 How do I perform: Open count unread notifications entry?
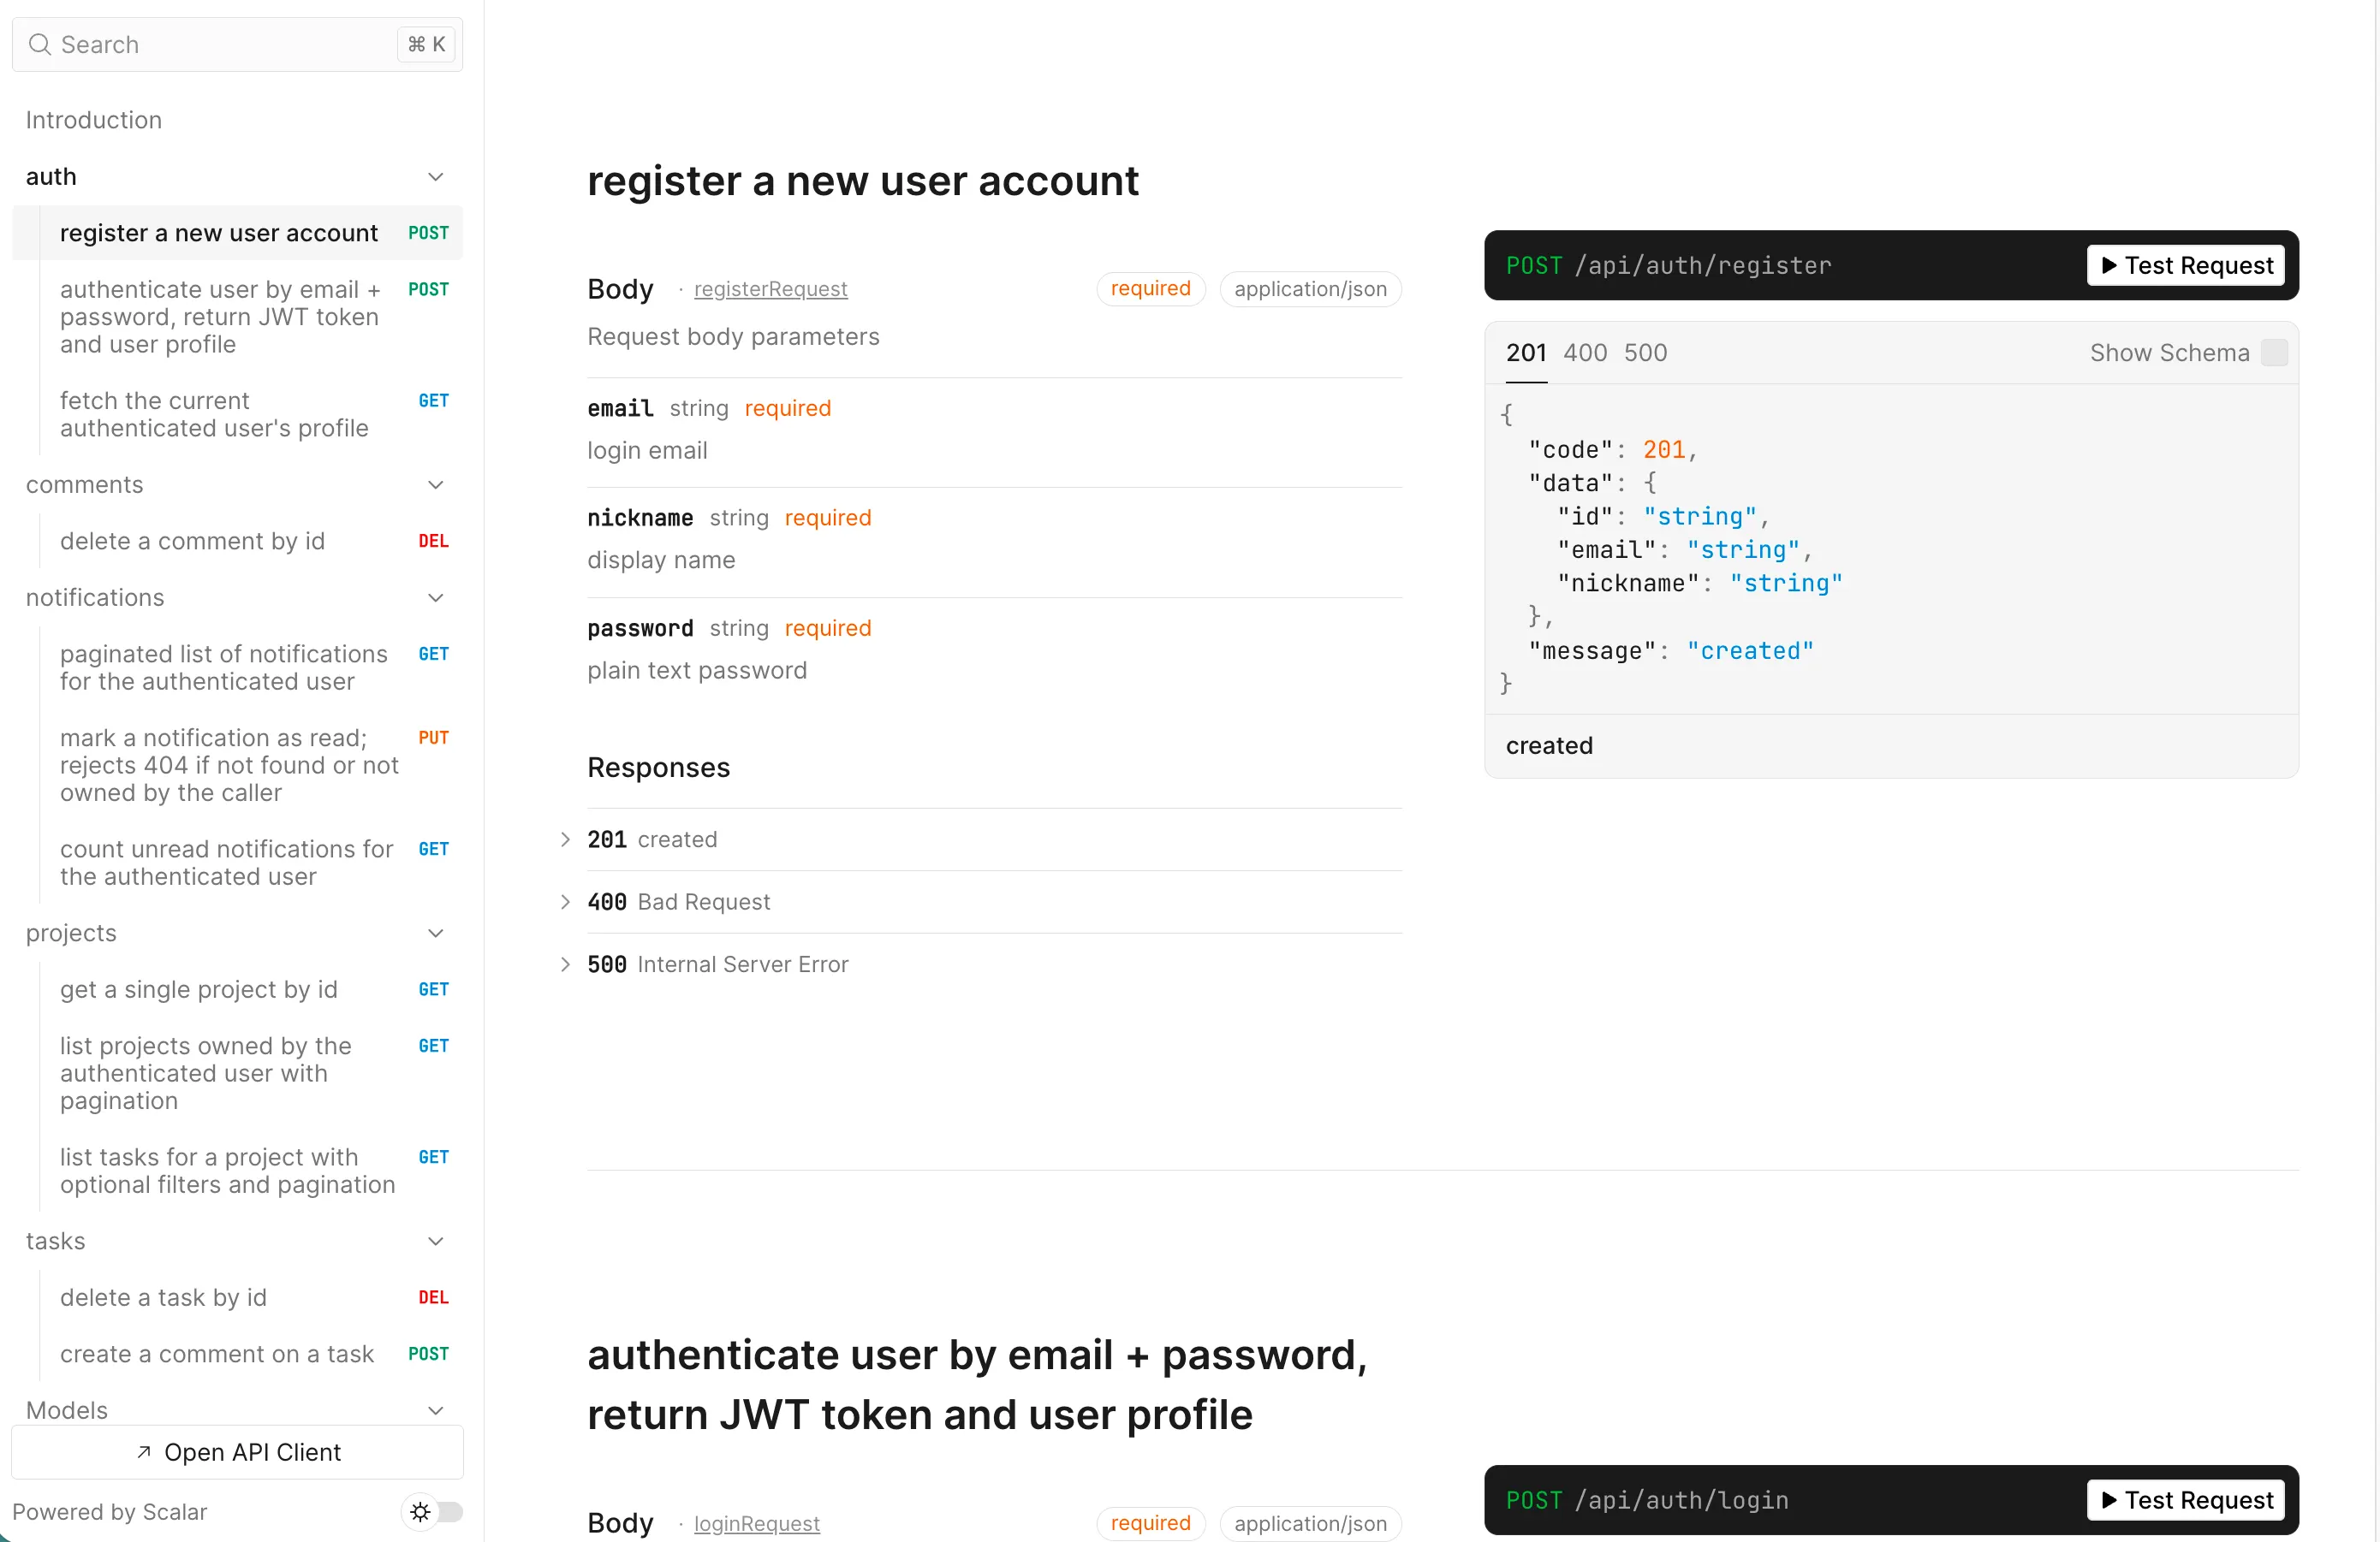[x=238, y=863]
